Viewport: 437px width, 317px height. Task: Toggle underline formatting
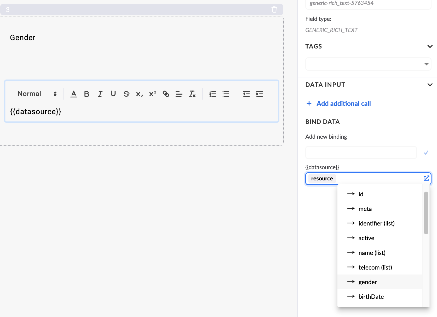[113, 94]
